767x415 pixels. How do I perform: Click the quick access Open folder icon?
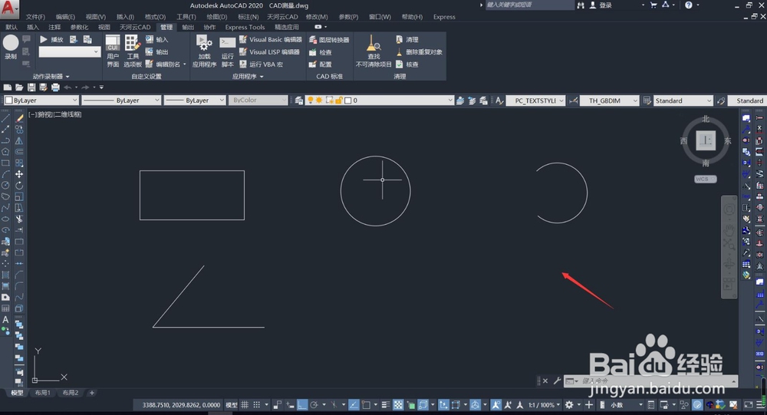point(19,87)
